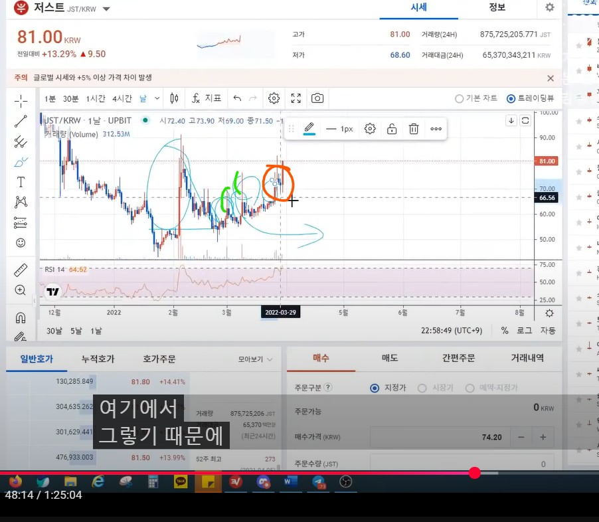Toggle 자동 auto scale
599x522 pixels.
tap(548, 331)
